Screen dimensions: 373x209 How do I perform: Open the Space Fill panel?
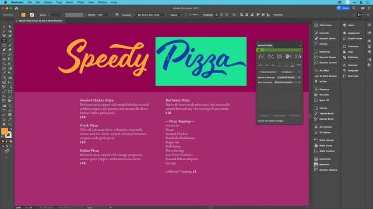click(322, 100)
